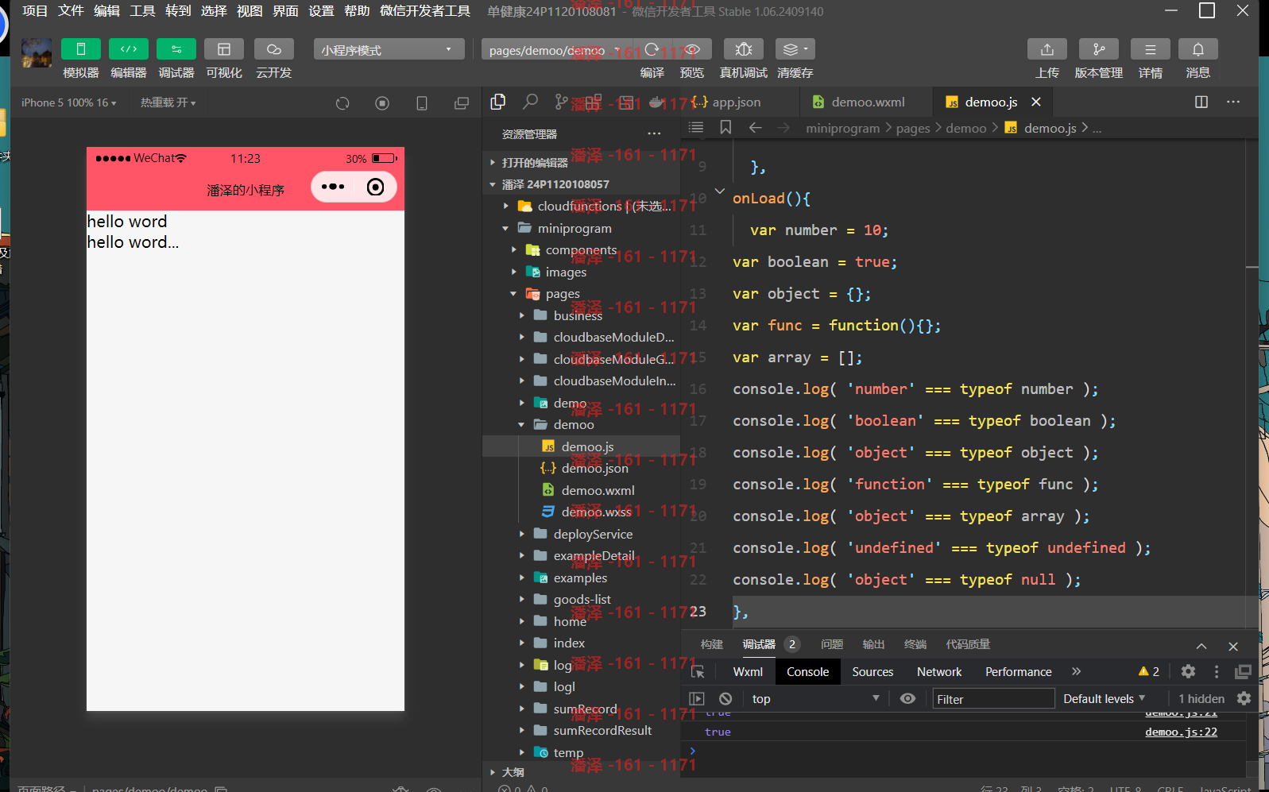Fold the onLoad function

720,191
